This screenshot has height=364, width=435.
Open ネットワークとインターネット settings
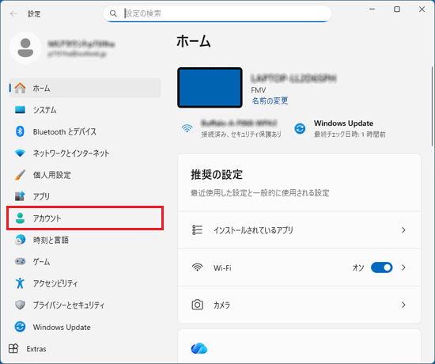point(85,153)
